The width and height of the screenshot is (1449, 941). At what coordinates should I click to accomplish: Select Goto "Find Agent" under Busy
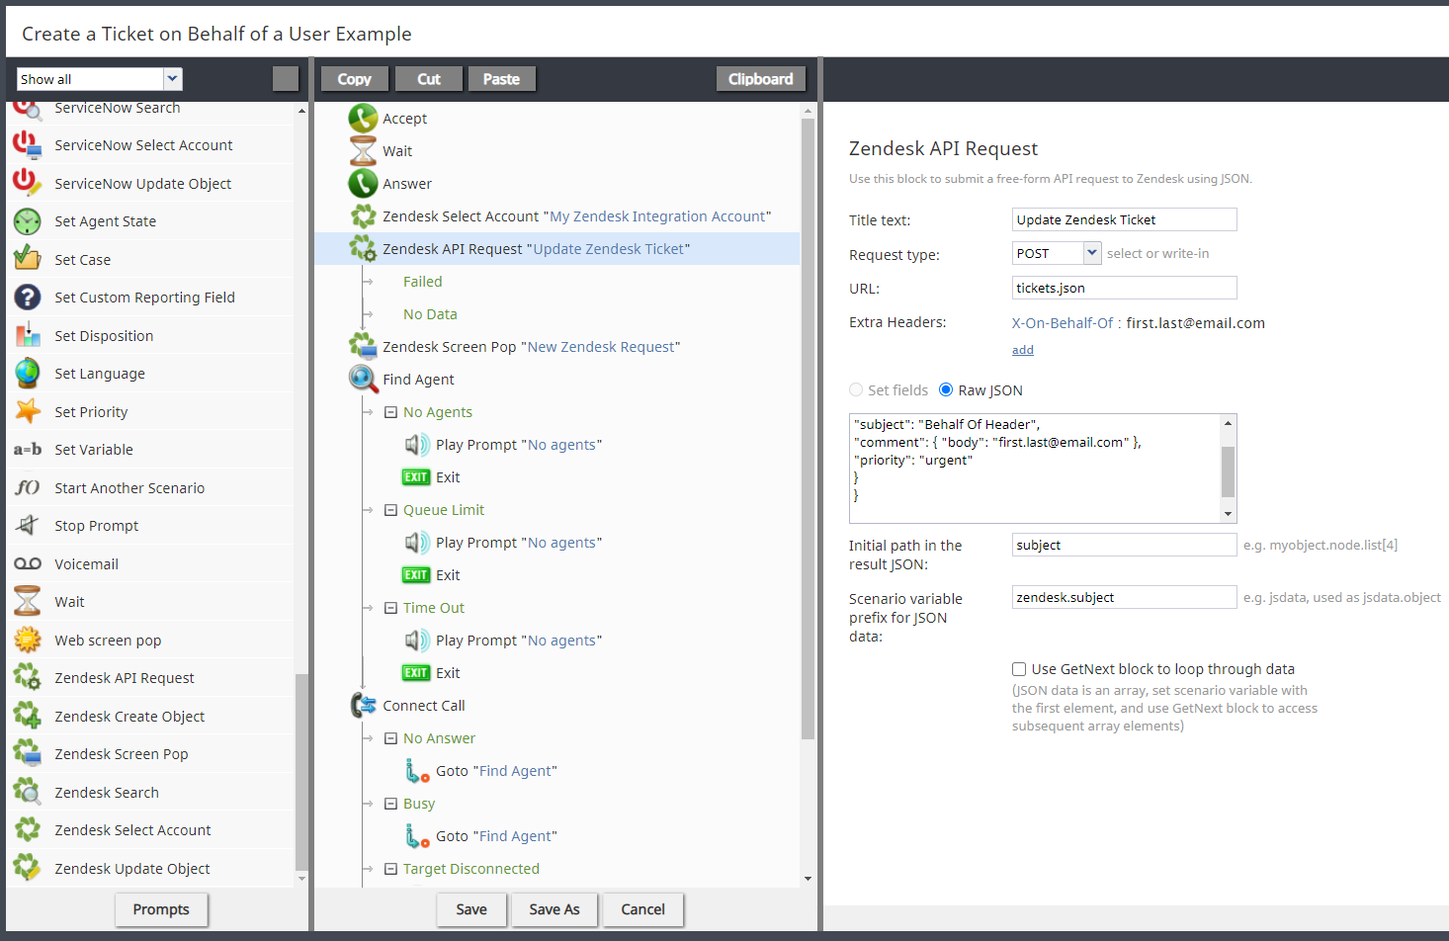pyautogui.click(x=480, y=836)
